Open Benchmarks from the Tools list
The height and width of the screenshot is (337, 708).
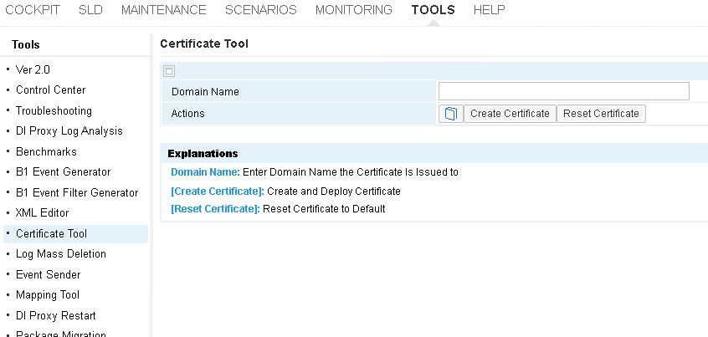tap(46, 151)
